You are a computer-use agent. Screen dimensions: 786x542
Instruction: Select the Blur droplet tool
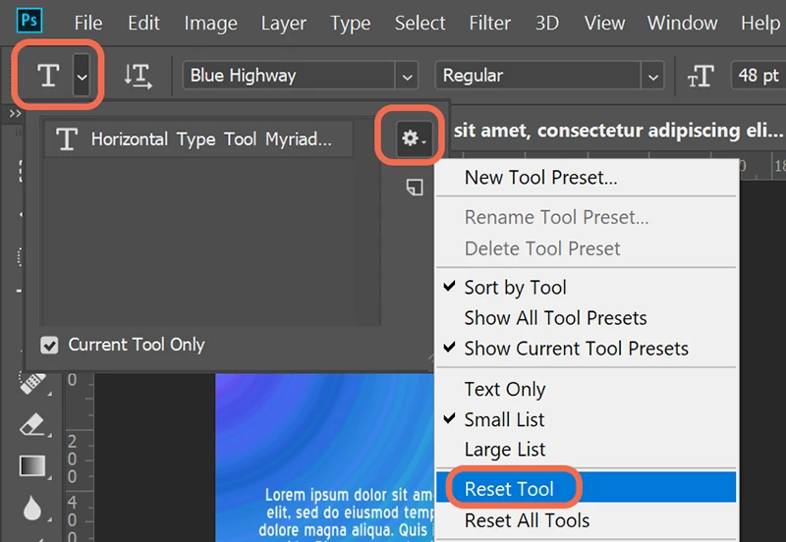[x=32, y=508]
